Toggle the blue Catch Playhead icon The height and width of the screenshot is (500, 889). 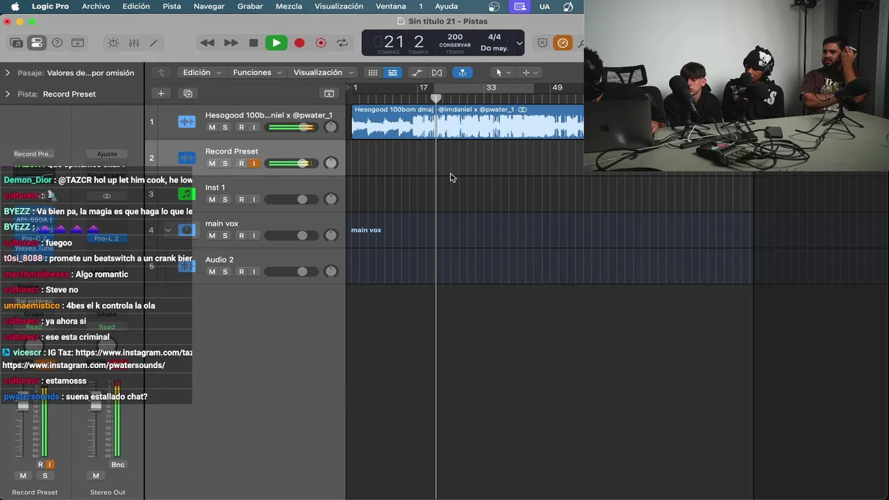click(463, 72)
